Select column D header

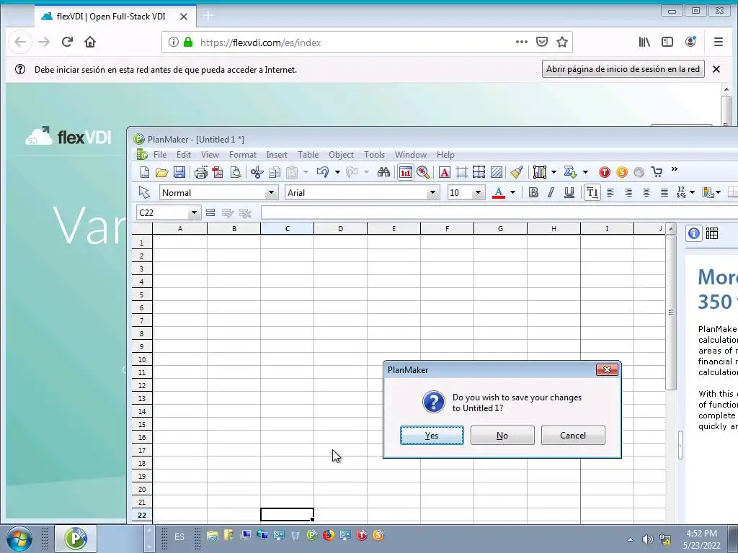pos(340,228)
